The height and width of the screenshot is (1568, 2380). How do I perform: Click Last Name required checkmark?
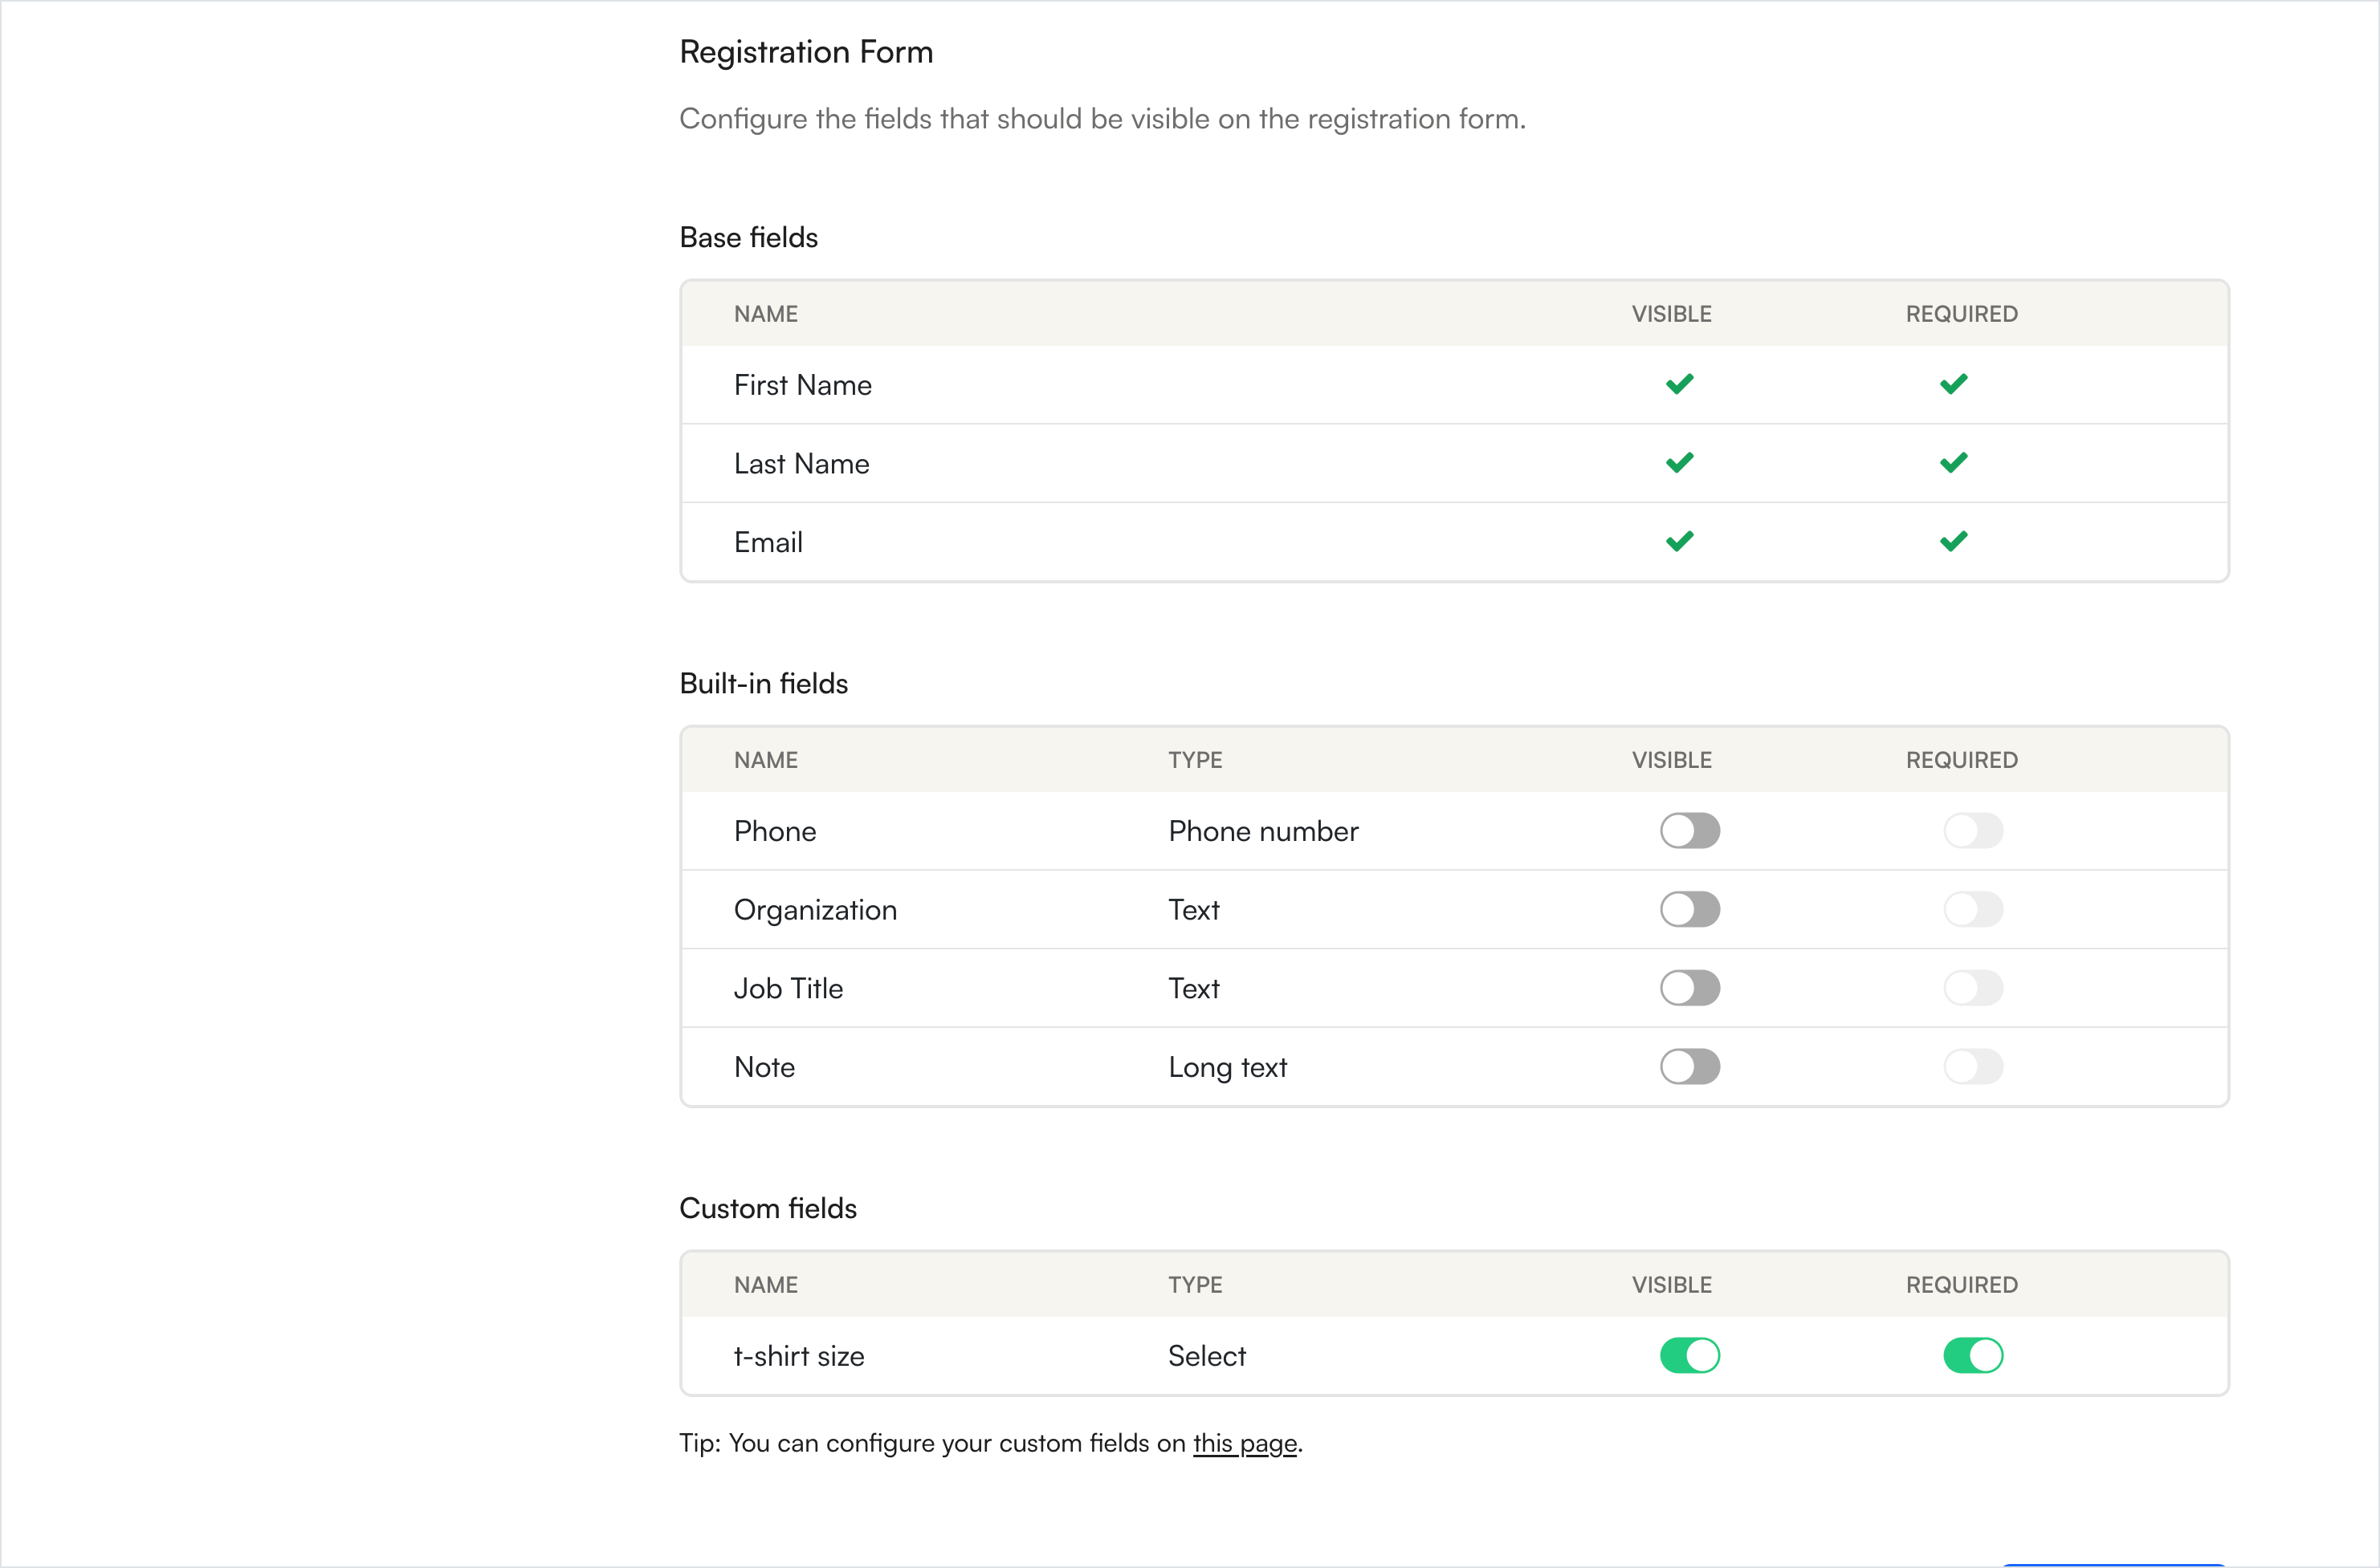(1953, 463)
